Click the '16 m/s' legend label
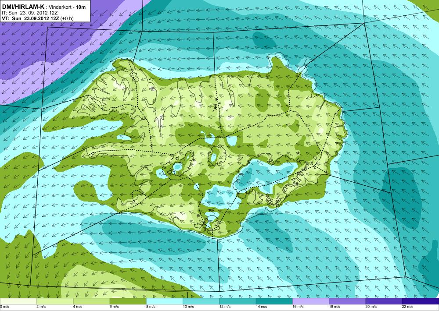439x311 pixels. pos(298,307)
